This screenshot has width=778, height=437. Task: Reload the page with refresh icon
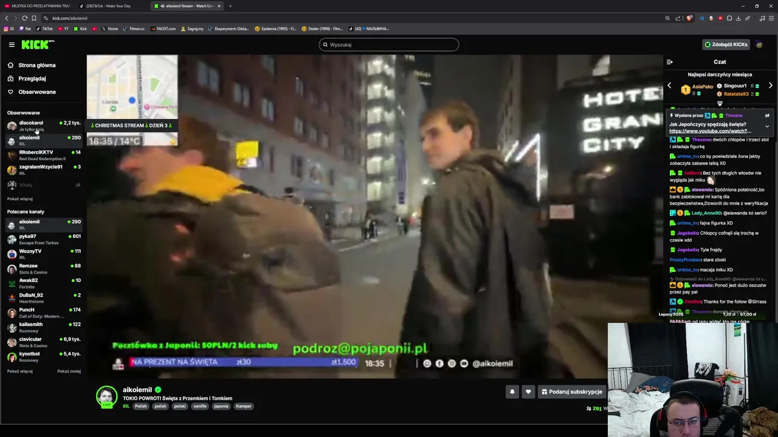24,18
